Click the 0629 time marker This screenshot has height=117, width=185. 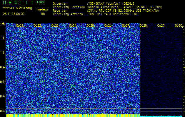point(161,25)
